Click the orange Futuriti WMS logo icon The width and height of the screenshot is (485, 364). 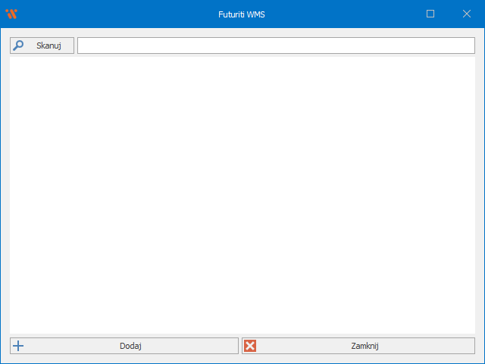pyautogui.click(x=11, y=14)
